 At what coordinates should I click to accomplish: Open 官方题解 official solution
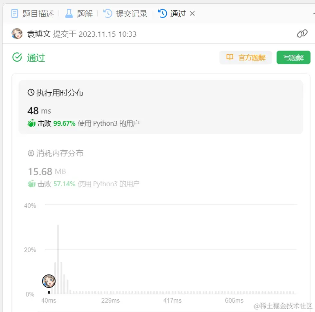click(x=246, y=58)
